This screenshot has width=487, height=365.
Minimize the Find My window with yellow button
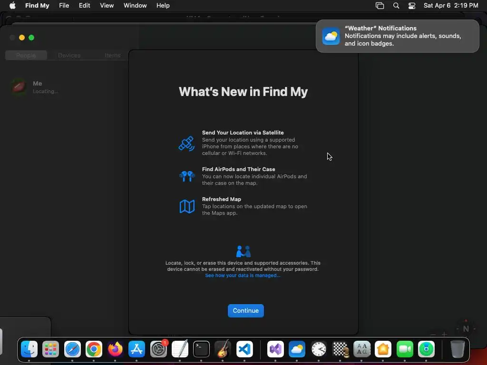click(x=22, y=38)
